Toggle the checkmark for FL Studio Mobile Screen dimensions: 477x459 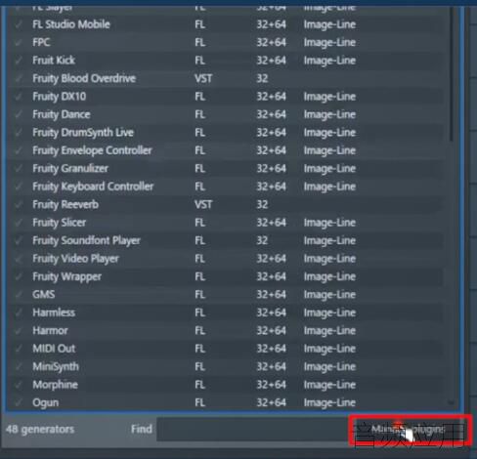point(19,24)
